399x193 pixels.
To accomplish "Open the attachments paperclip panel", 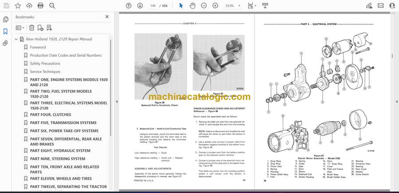I will point(5,43).
